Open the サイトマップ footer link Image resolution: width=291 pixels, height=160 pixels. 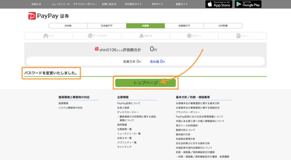tap(124, 147)
